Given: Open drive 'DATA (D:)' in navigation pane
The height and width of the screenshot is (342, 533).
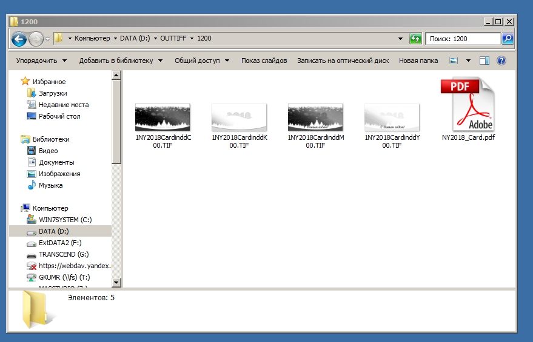Looking at the screenshot, I should click(x=60, y=231).
